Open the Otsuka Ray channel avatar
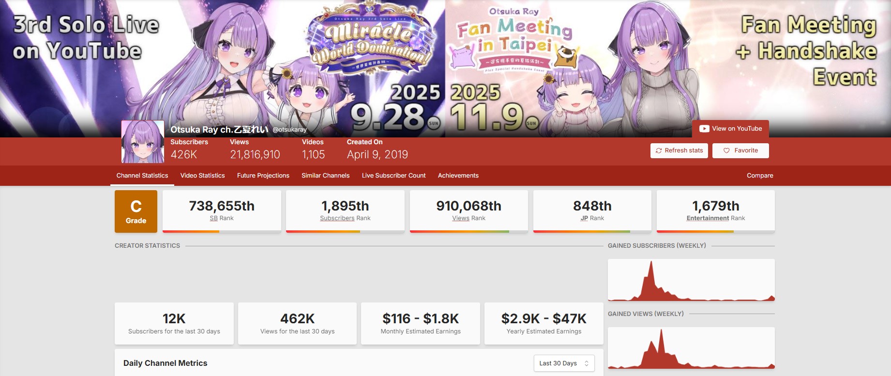Image resolution: width=891 pixels, height=376 pixels. pyautogui.click(x=143, y=142)
